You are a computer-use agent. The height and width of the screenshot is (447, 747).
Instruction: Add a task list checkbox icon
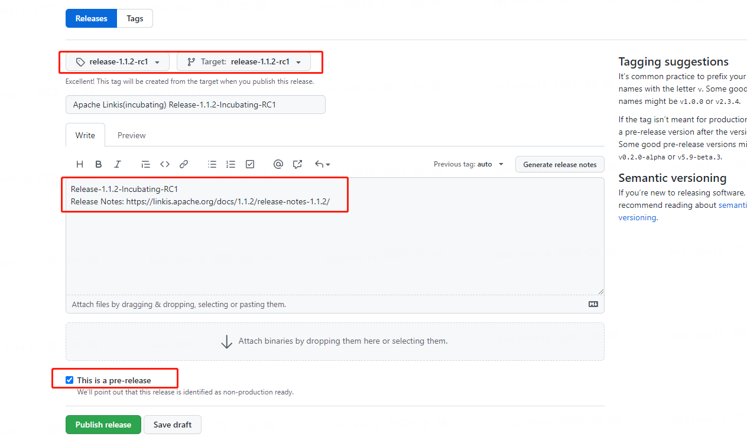tap(250, 164)
